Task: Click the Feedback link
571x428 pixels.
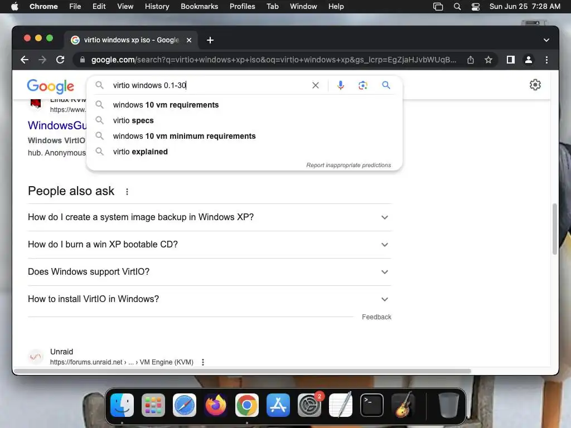Action: [376, 317]
